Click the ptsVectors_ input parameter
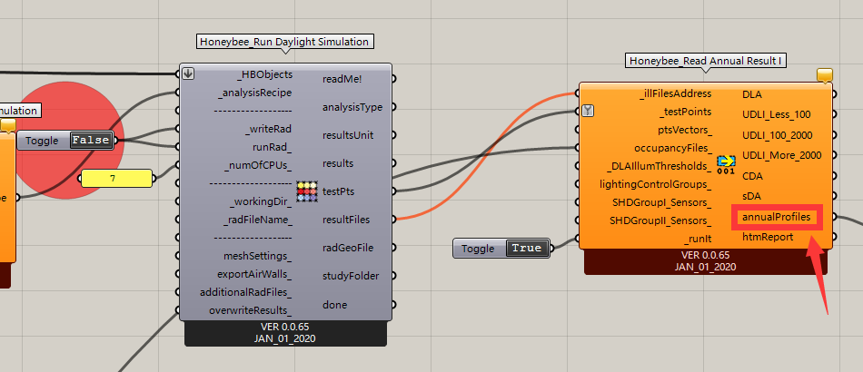The height and width of the screenshot is (372, 863). (x=685, y=131)
